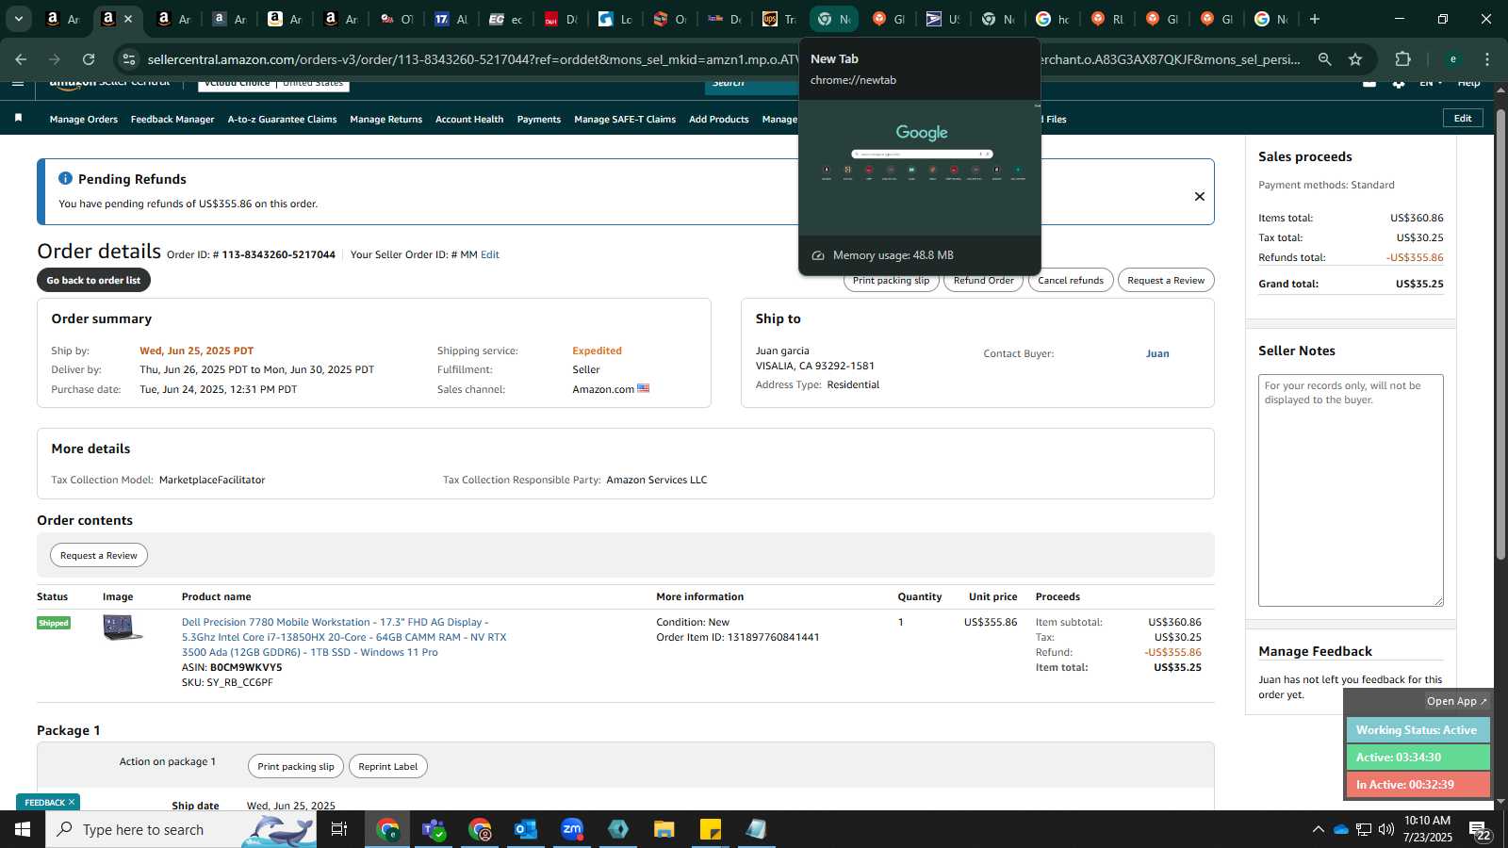Open the Seller Central settings gear
Image resolution: width=1508 pixels, height=848 pixels.
pos(1399,83)
